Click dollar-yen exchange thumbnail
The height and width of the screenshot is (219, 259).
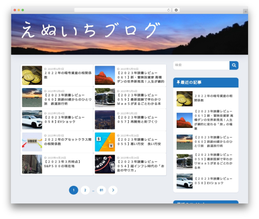point(105,142)
